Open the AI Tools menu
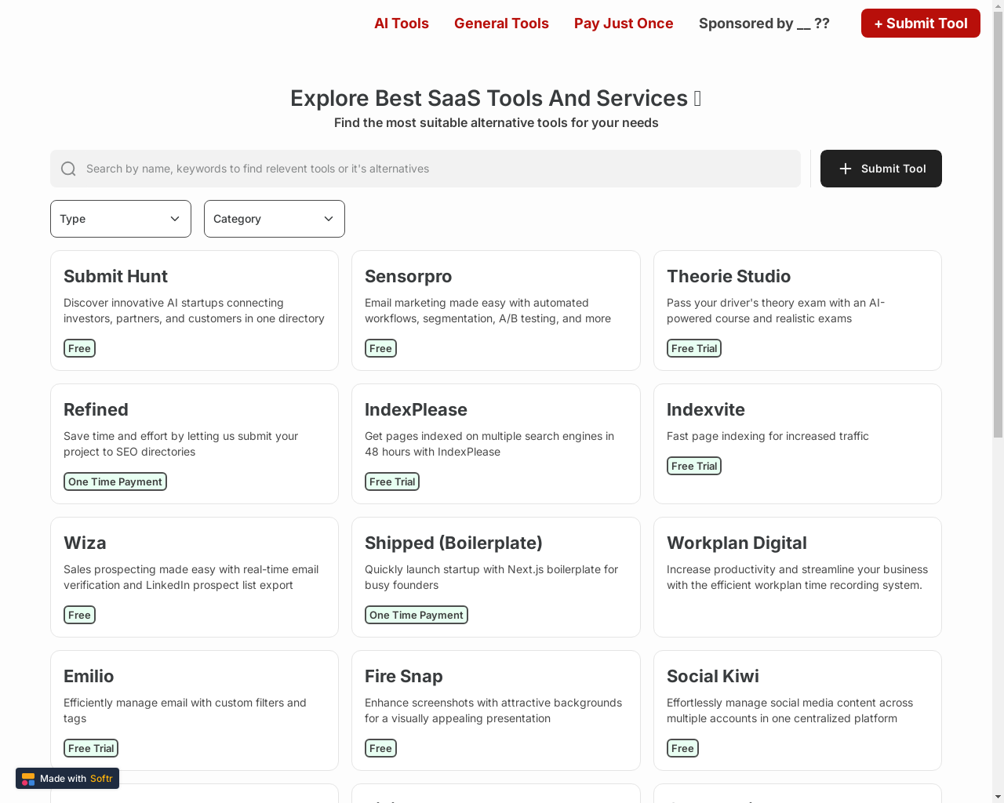 (x=402, y=24)
